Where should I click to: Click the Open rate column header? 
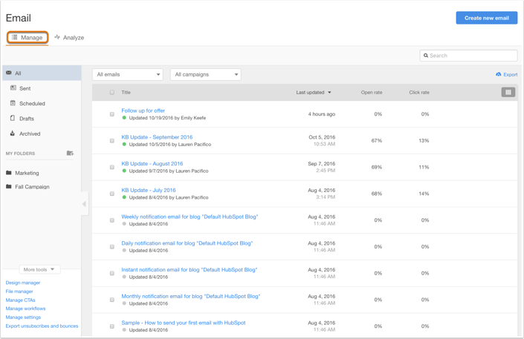click(372, 93)
